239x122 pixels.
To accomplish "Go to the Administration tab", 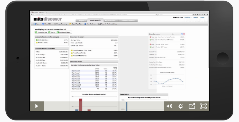I will click(x=128, y=21).
